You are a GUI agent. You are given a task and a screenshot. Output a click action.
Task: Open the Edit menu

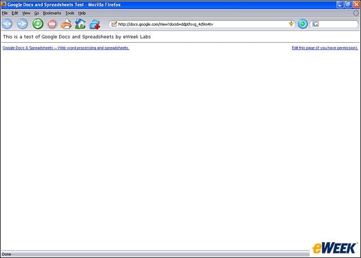coord(15,13)
